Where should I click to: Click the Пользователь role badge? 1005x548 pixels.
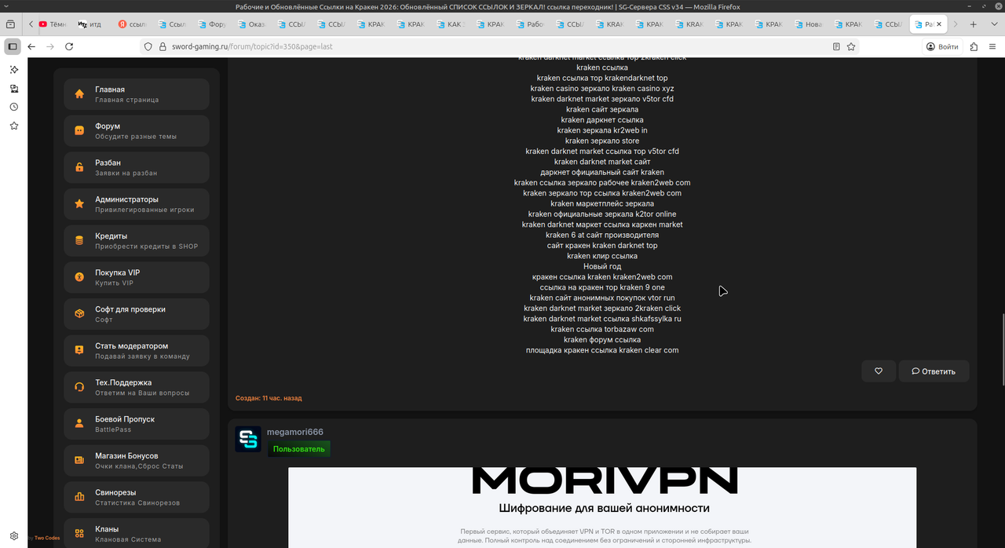[299, 449]
